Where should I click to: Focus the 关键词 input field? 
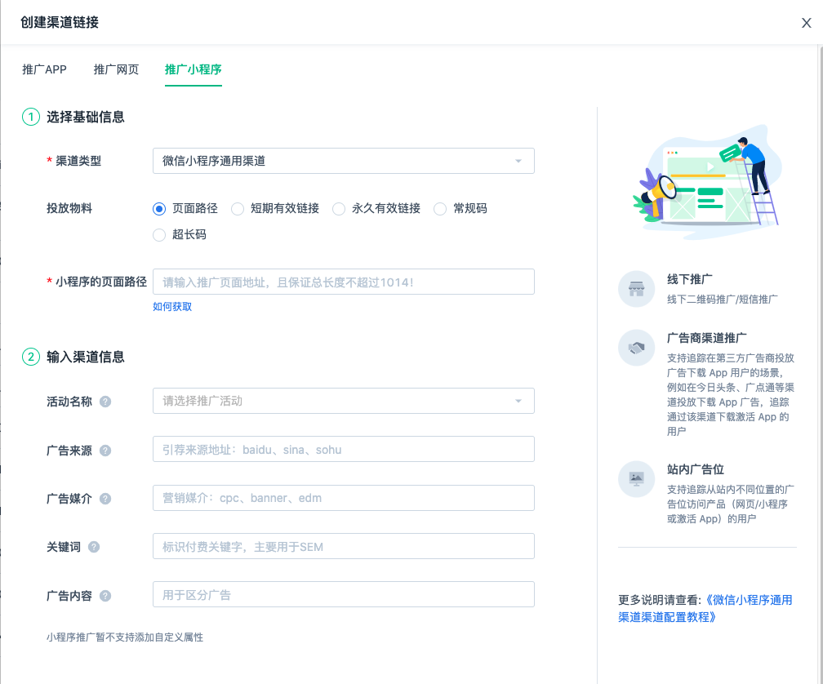pos(343,546)
